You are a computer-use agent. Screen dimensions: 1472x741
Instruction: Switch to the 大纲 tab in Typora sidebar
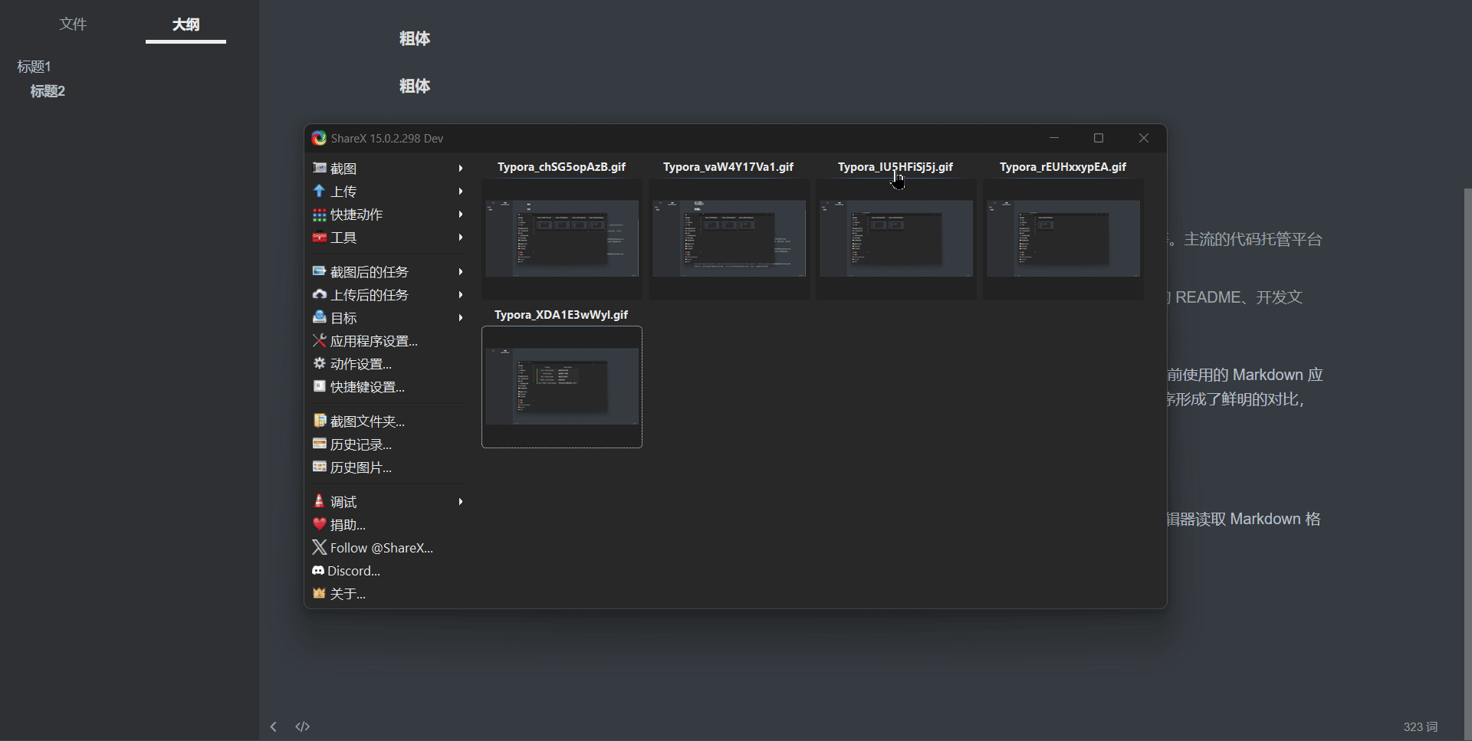pos(186,25)
